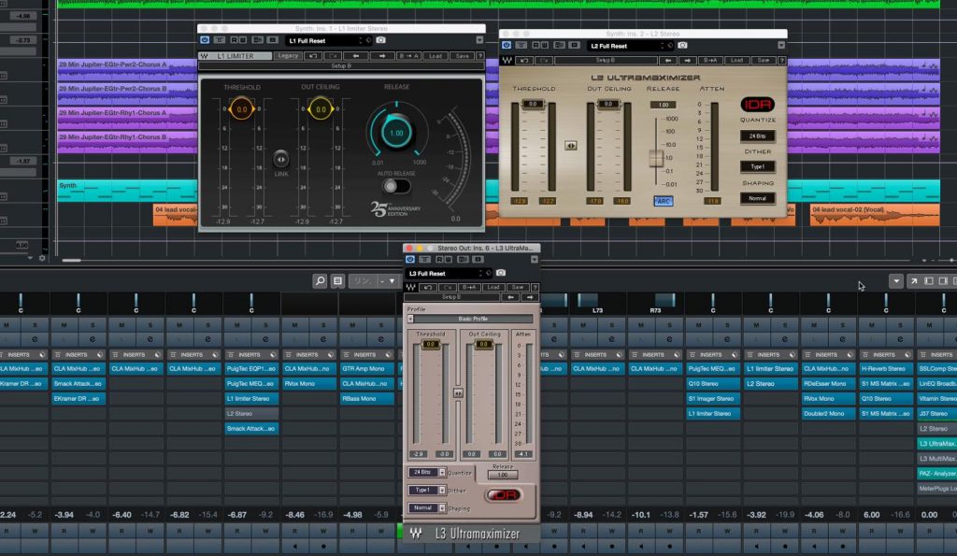Click the L1 Threshold orange handle
This screenshot has height=556, width=957.
(x=242, y=109)
